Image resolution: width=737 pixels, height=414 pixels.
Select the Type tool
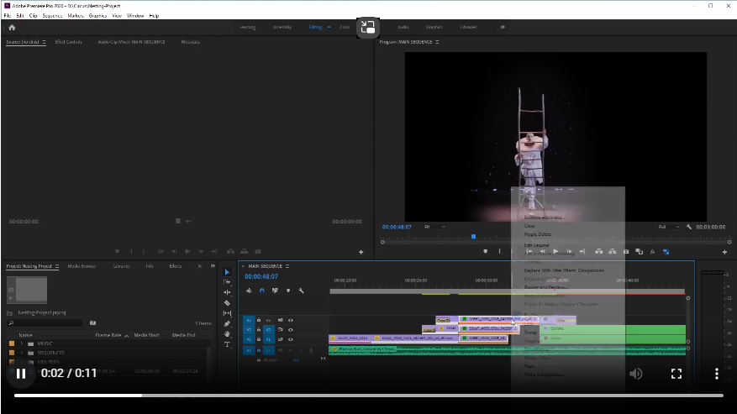tap(228, 344)
